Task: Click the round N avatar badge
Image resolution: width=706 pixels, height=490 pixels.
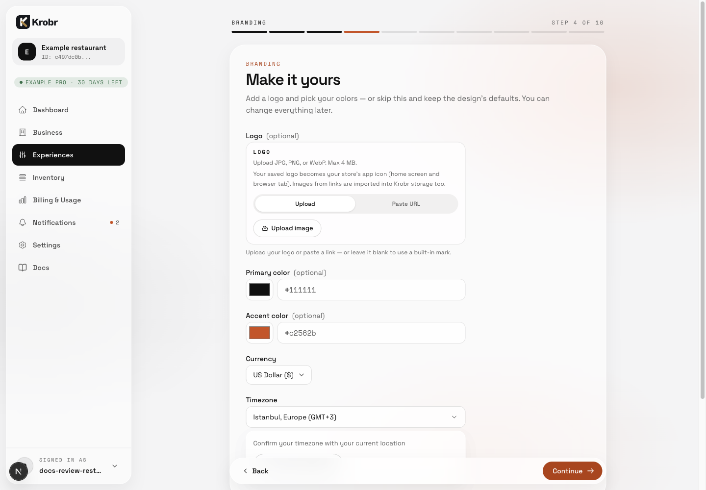Action: coord(19,471)
